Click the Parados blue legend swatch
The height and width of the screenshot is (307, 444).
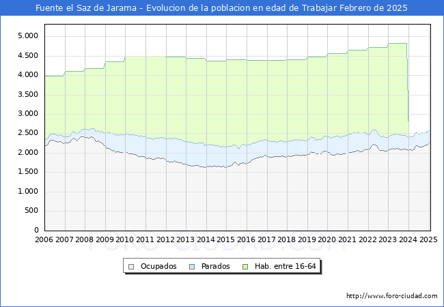192,266
